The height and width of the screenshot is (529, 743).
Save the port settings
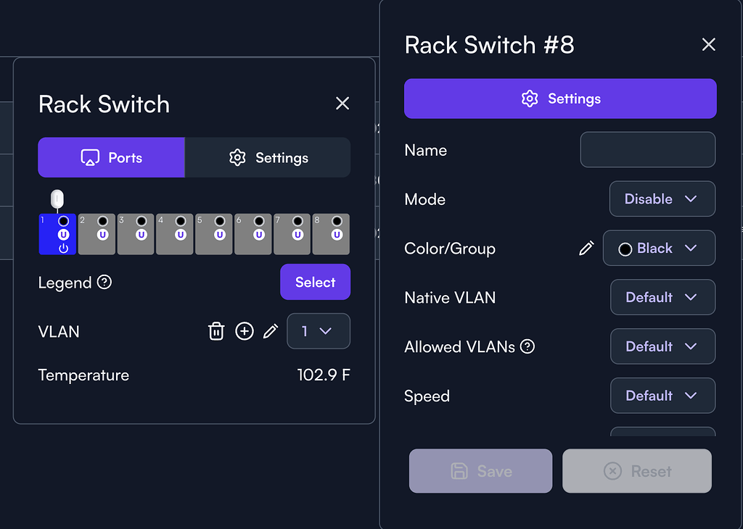(x=480, y=471)
